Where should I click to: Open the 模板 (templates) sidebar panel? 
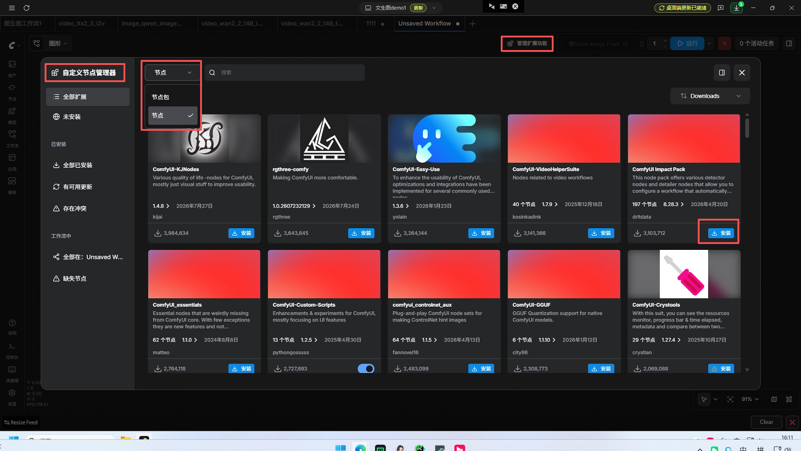[12, 185]
